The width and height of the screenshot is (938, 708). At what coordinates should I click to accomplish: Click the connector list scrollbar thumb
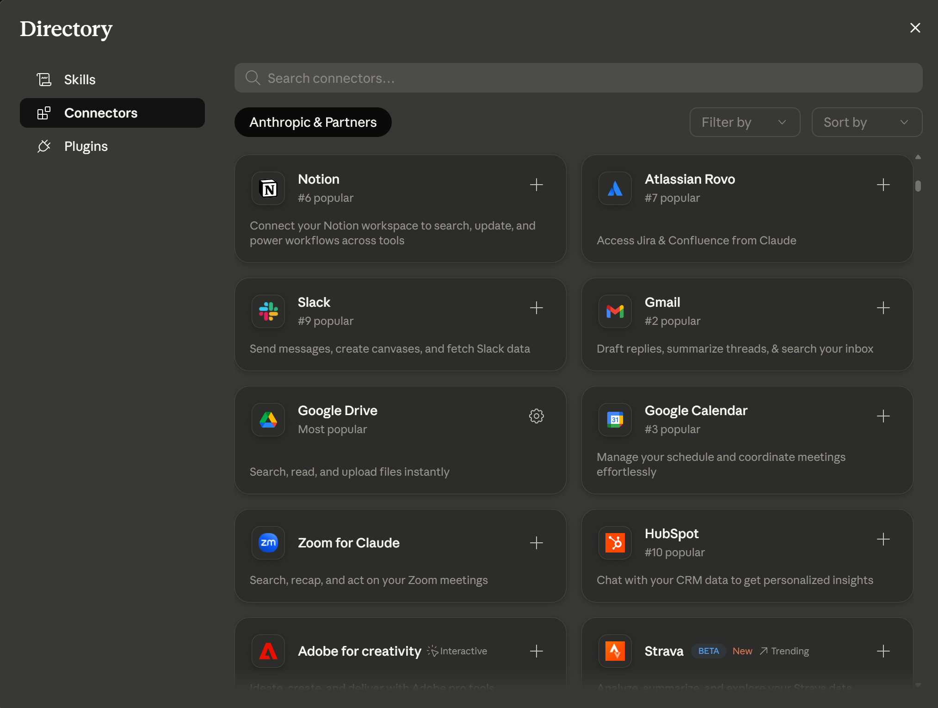[918, 186]
